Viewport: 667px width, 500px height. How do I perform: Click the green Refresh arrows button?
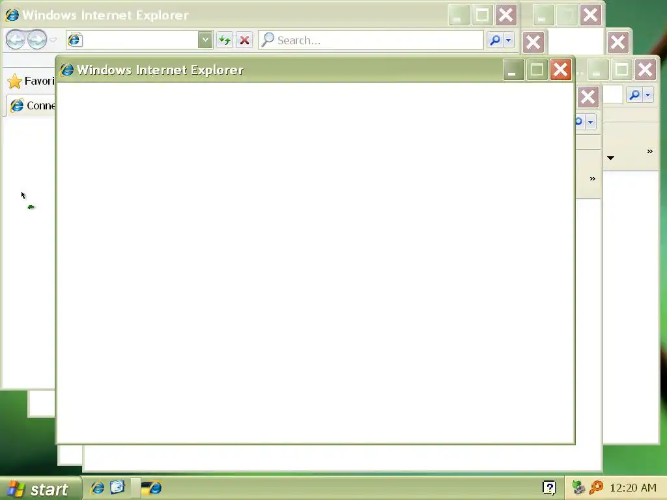pyautogui.click(x=225, y=40)
